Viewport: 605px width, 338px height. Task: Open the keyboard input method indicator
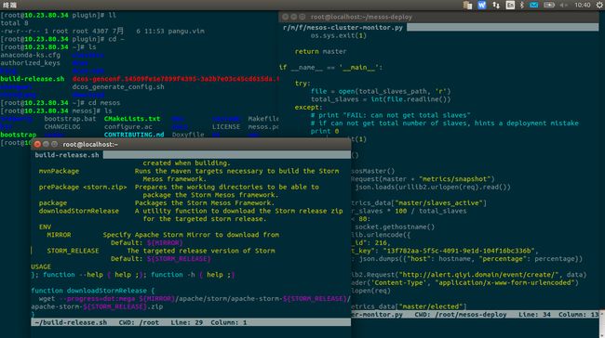tap(510, 5)
